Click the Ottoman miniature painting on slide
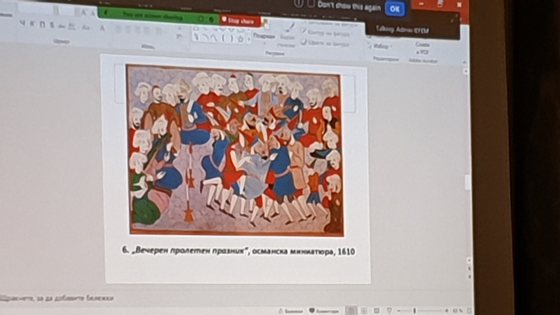560x315 pixels. coord(235,150)
